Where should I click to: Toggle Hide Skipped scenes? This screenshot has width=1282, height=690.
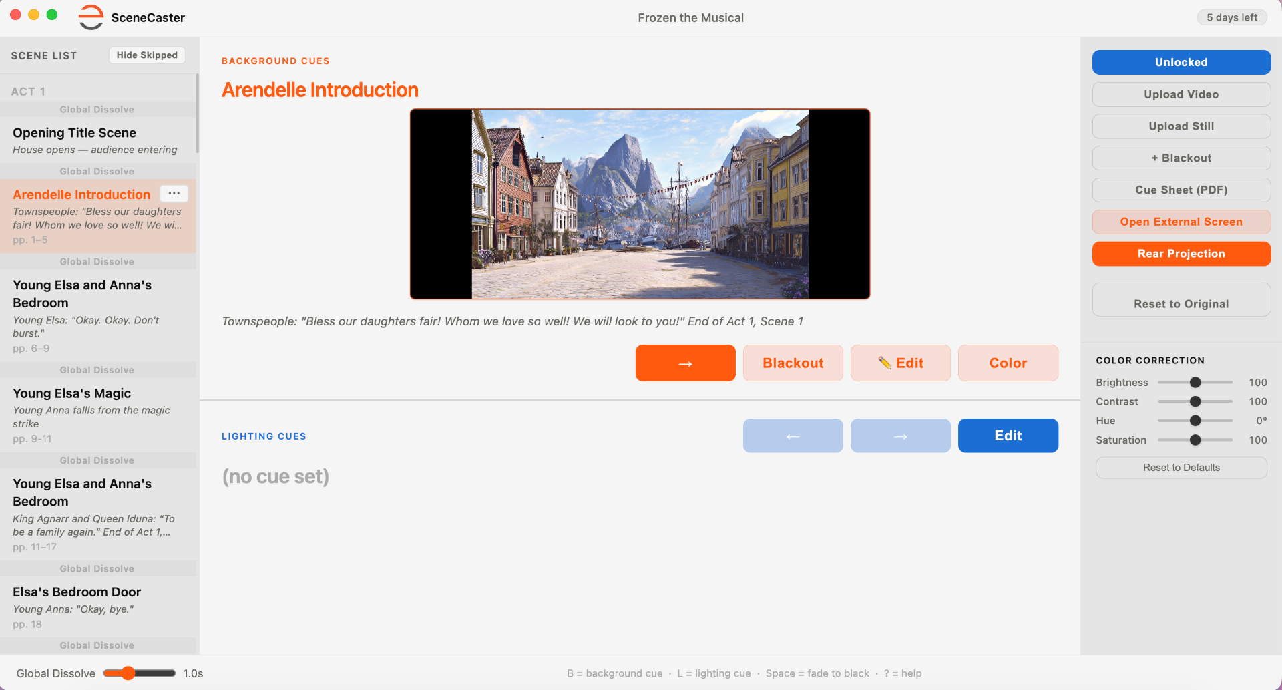tap(147, 55)
